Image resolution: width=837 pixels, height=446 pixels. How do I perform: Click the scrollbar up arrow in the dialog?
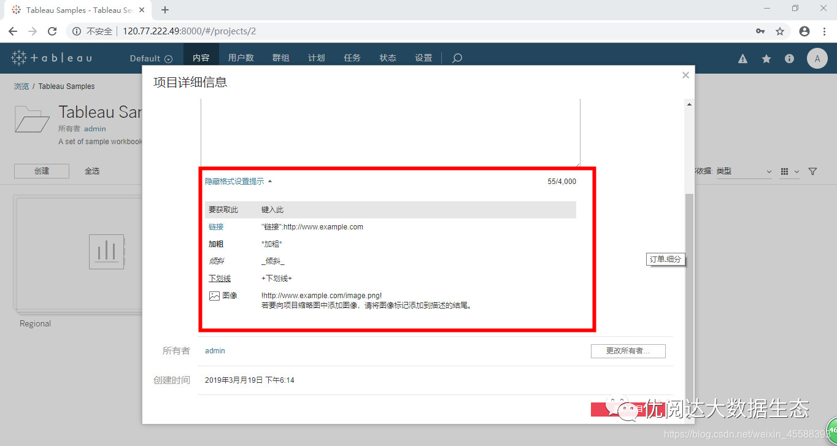(689, 105)
